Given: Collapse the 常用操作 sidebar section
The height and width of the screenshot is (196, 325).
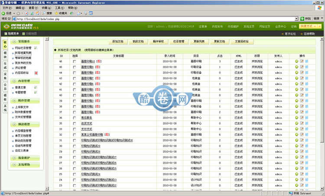Looking at the screenshot, I should [x=14, y=42].
